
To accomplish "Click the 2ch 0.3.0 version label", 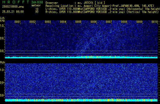I will (37, 2).
